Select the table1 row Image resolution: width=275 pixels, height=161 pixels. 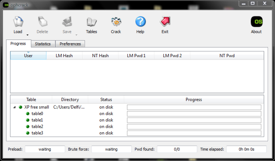coord(137,120)
